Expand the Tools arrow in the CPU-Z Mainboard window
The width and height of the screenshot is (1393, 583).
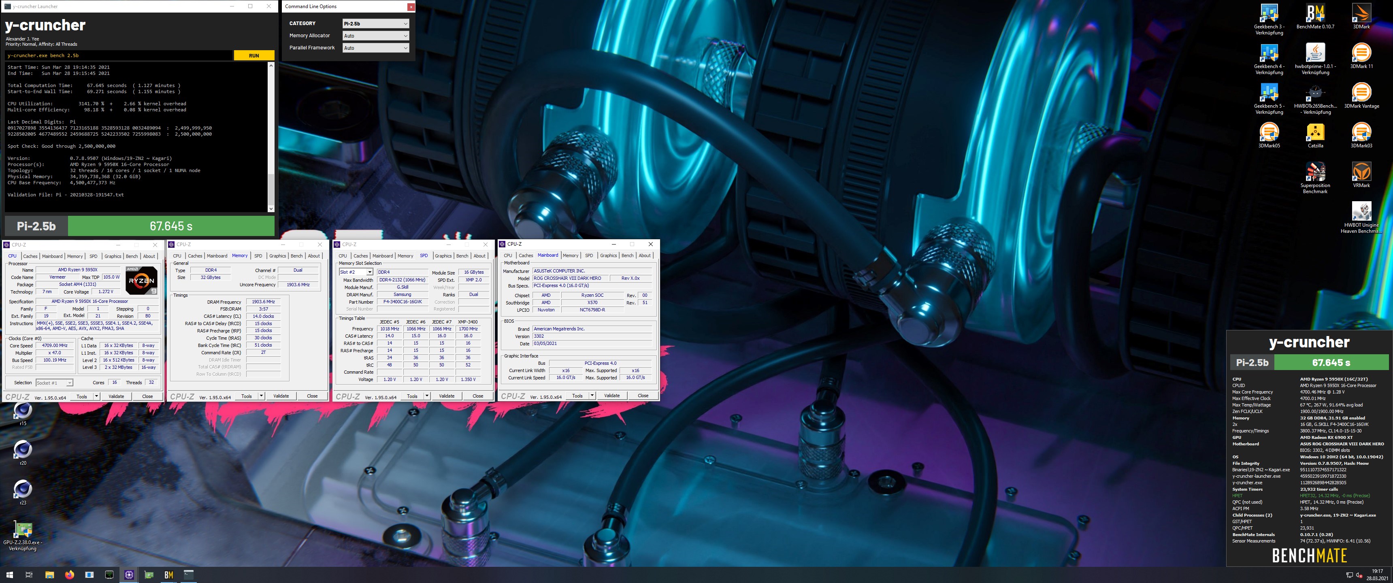[x=592, y=396]
